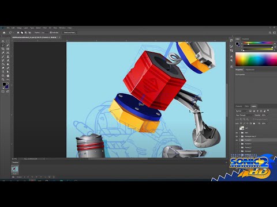Open the Fill dropdown in Layers
277x207 pixels.
[x=267, y=124]
